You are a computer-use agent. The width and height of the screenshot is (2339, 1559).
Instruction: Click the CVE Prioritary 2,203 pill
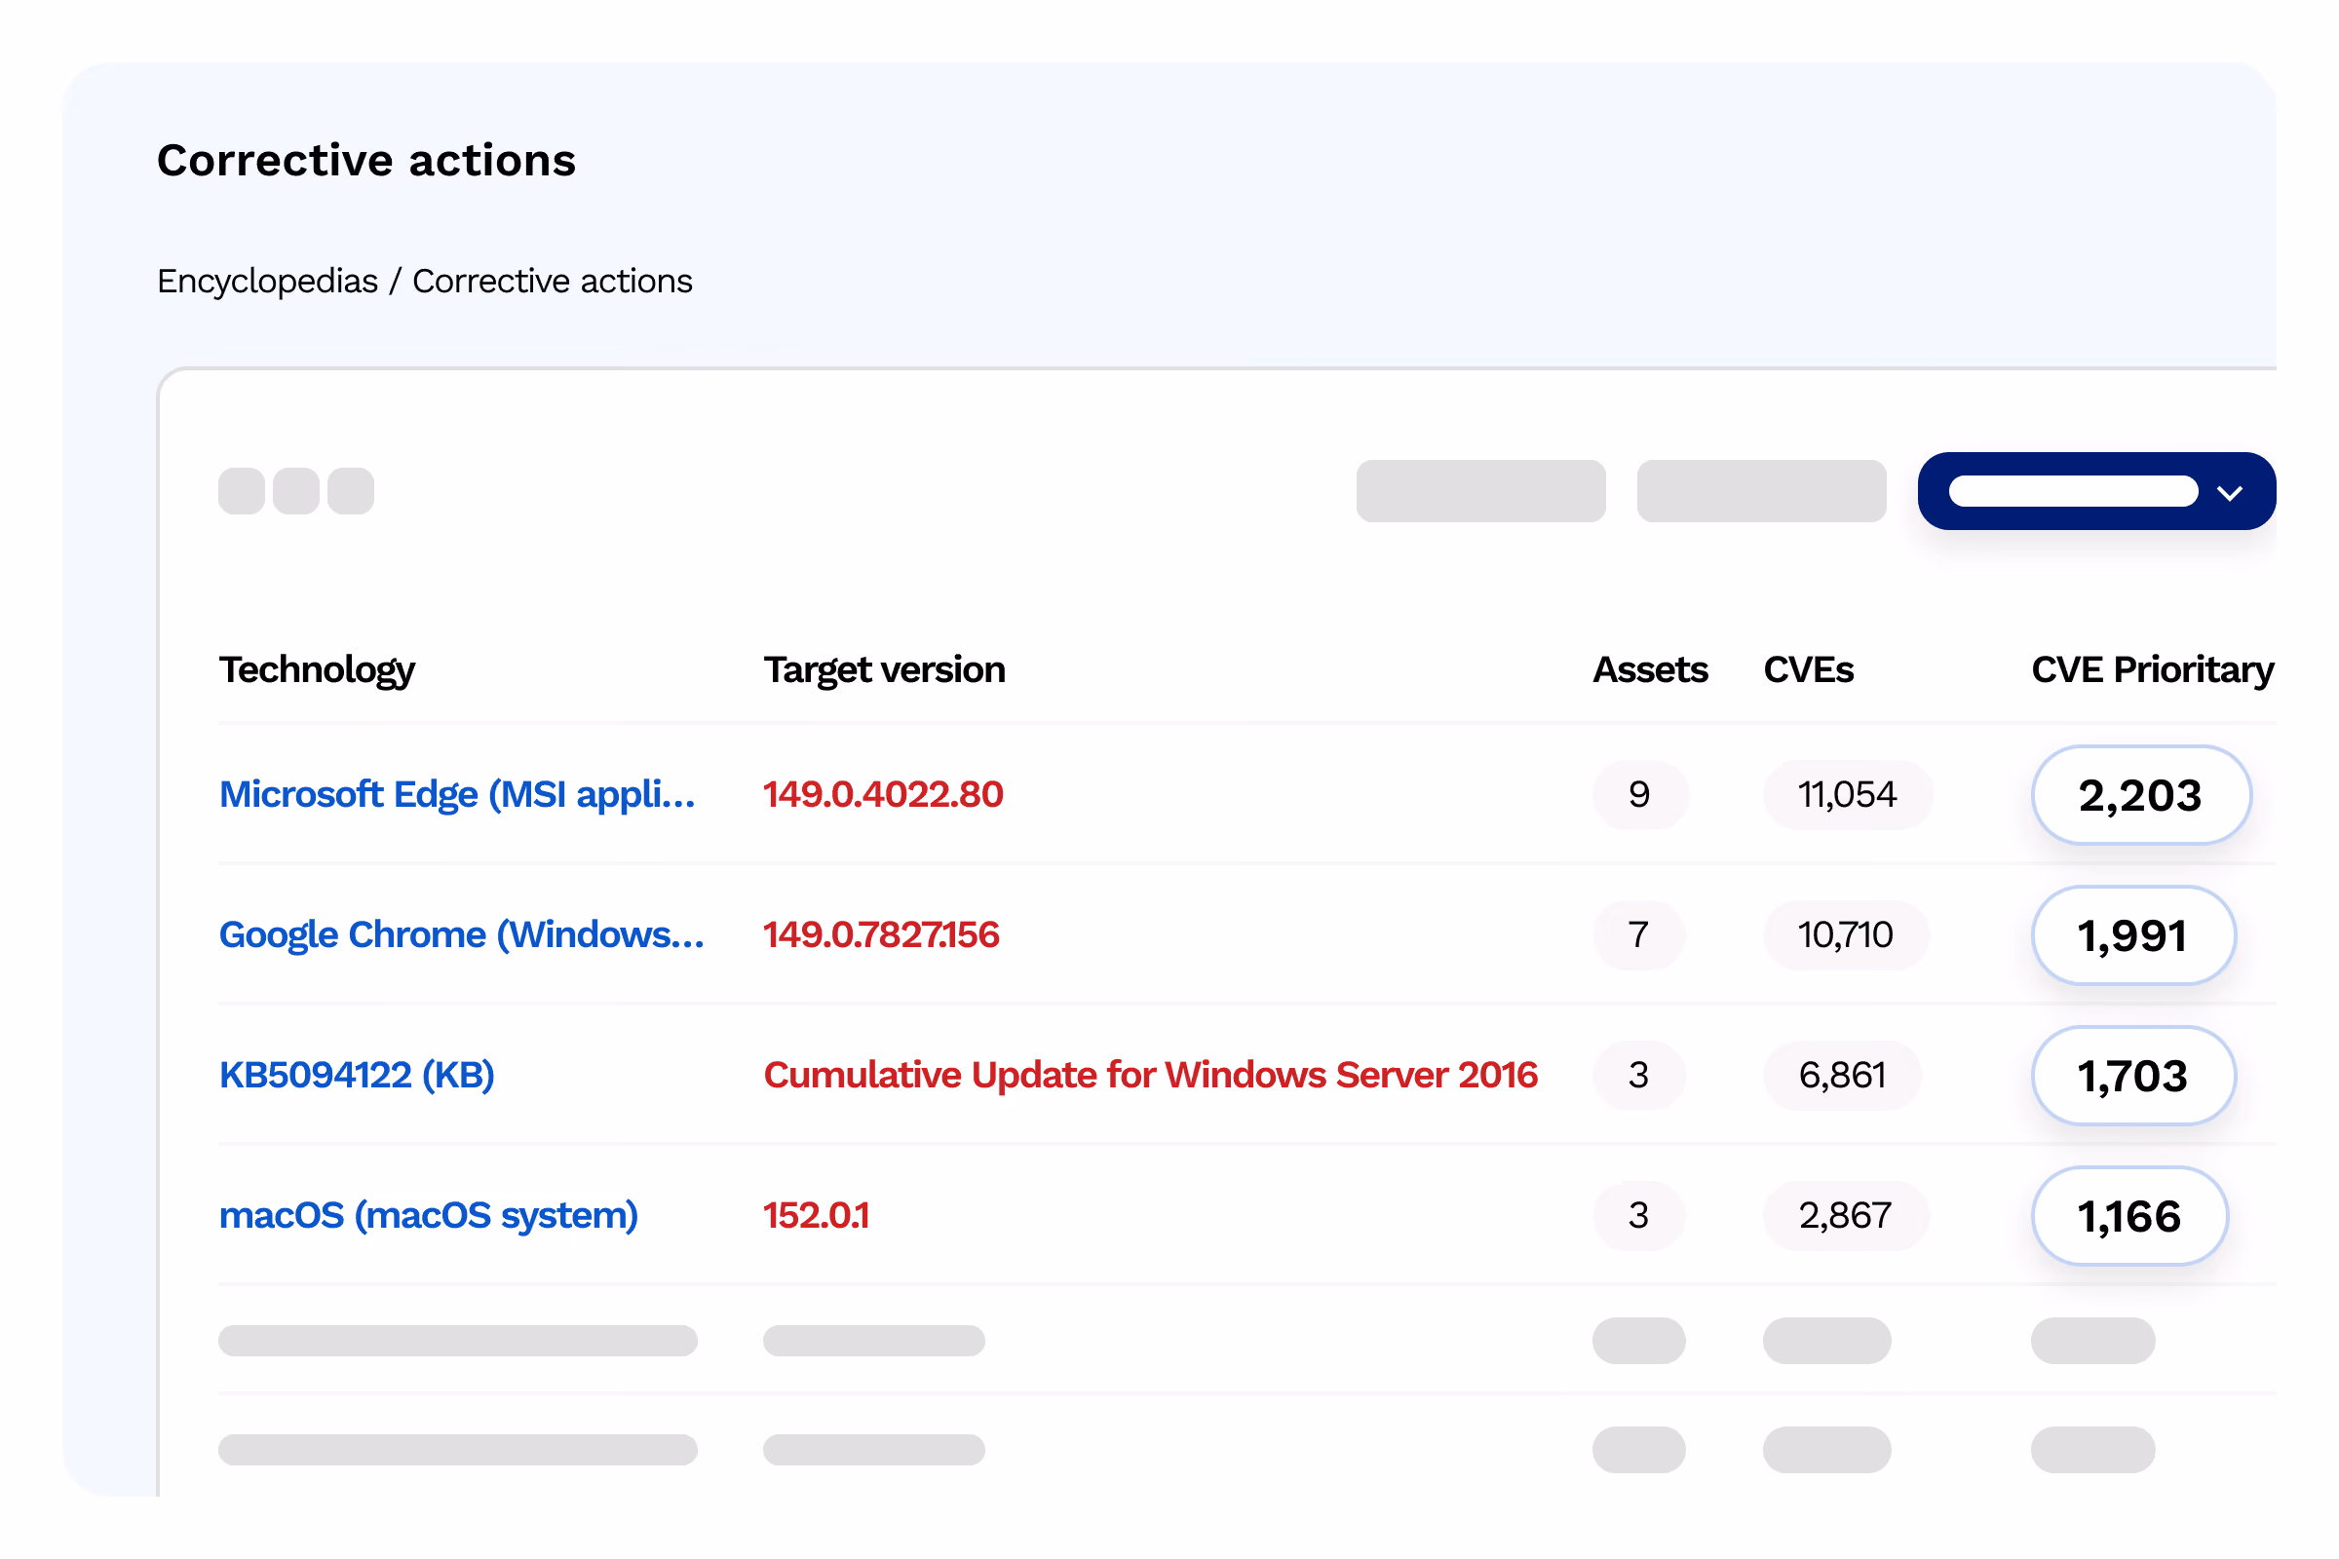(x=2141, y=794)
